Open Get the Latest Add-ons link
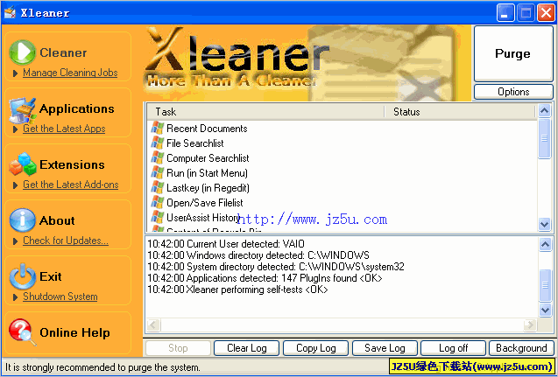Screen dimensions: 558x377 tap(70, 185)
